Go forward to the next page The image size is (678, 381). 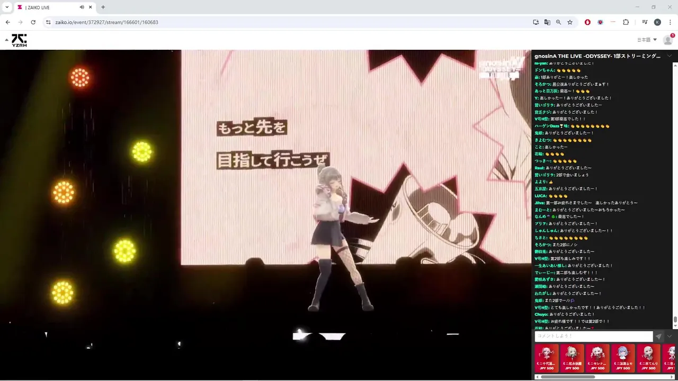click(x=20, y=22)
